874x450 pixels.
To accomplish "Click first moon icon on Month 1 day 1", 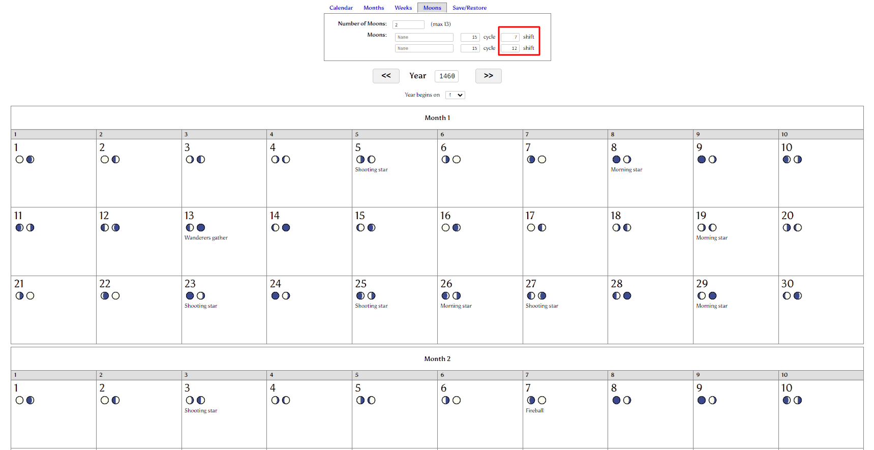I will pos(19,160).
